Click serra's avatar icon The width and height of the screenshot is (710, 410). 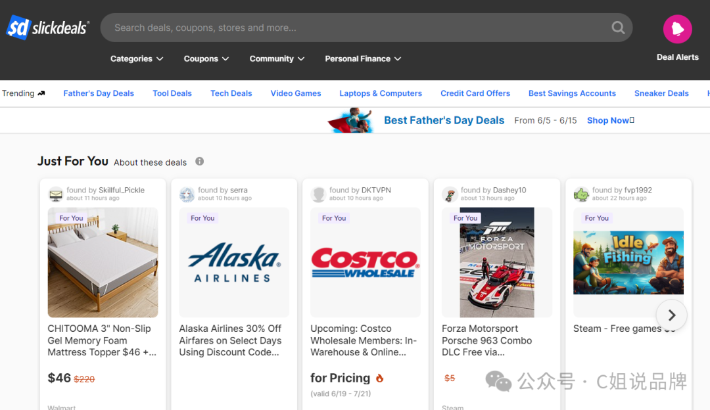pyautogui.click(x=187, y=194)
